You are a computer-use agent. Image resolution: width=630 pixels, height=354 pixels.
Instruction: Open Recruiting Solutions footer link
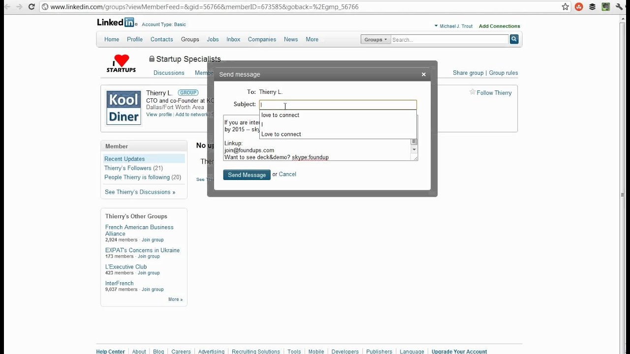click(x=256, y=352)
